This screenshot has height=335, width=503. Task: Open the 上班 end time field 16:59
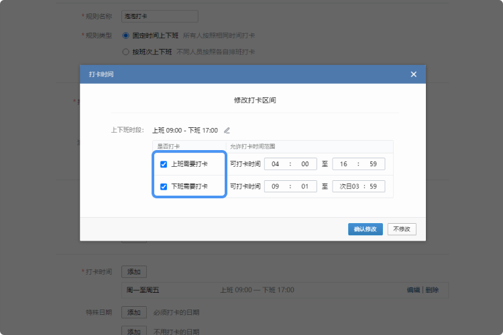359,164
